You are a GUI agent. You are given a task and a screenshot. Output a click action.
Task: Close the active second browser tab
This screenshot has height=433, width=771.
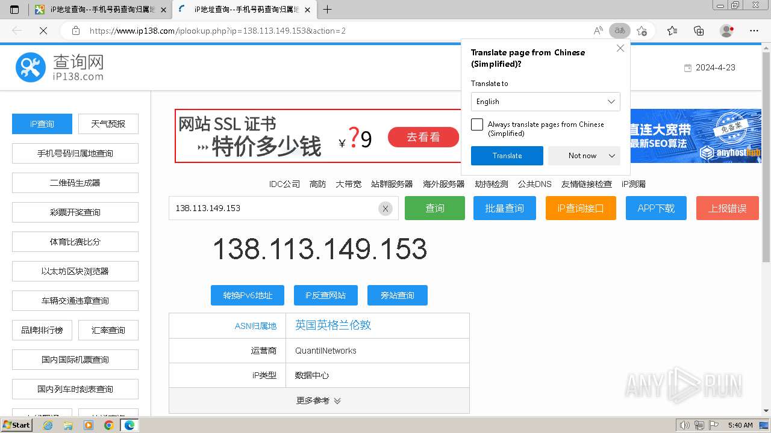308,10
